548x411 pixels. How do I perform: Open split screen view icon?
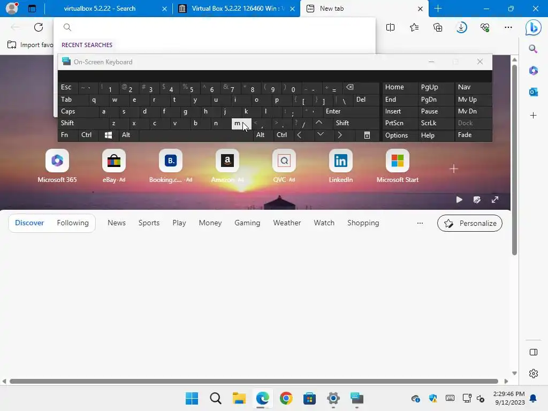390,27
